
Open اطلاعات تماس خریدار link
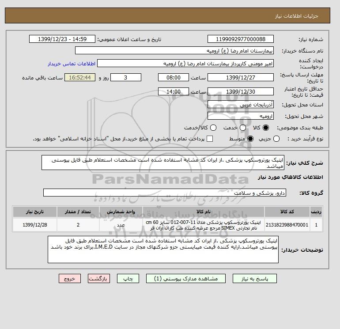coord(72,64)
